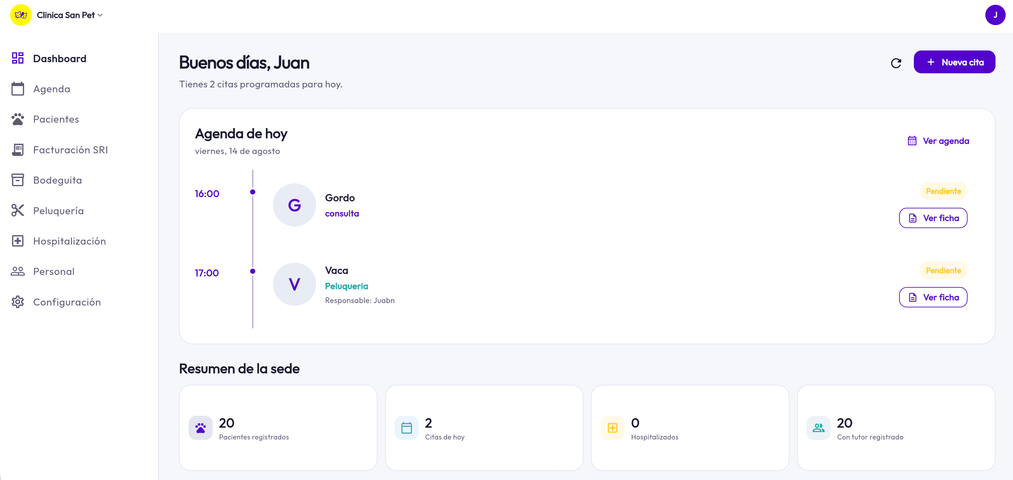Click the Configuración gear icon

coord(18,302)
